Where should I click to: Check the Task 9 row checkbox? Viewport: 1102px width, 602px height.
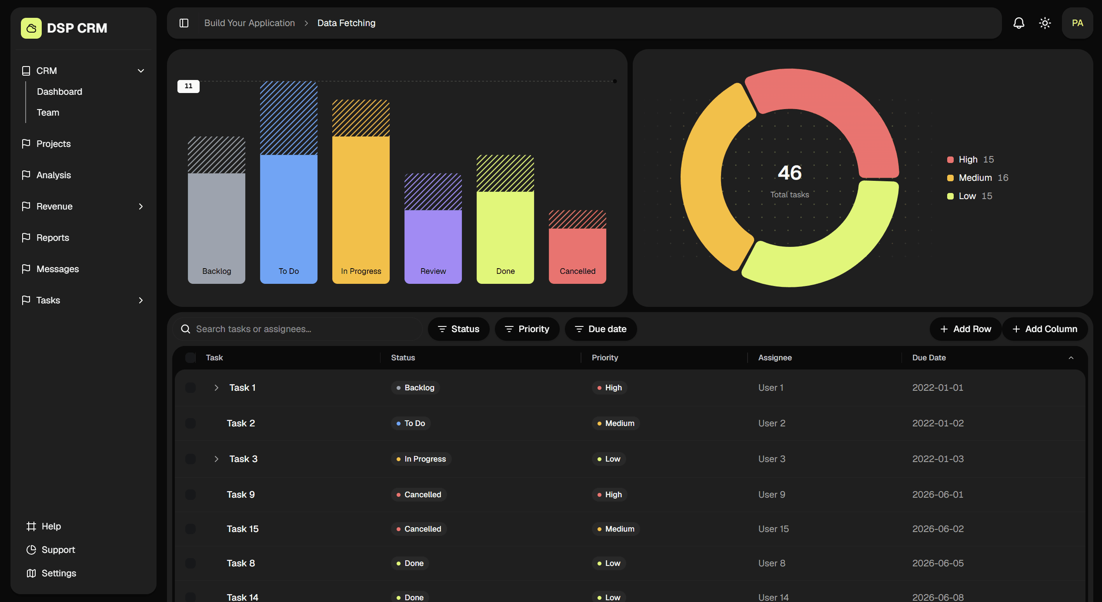190,495
